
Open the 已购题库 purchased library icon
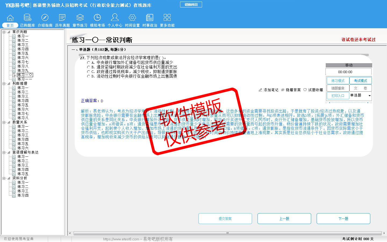point(27,18)
